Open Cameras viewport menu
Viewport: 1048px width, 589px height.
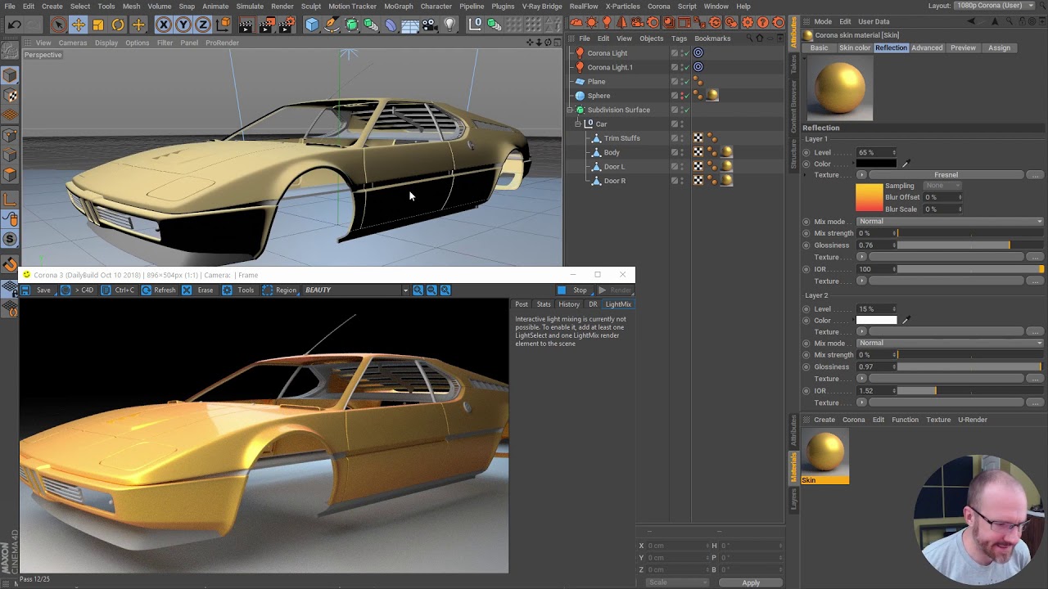[x=72, y=43]
